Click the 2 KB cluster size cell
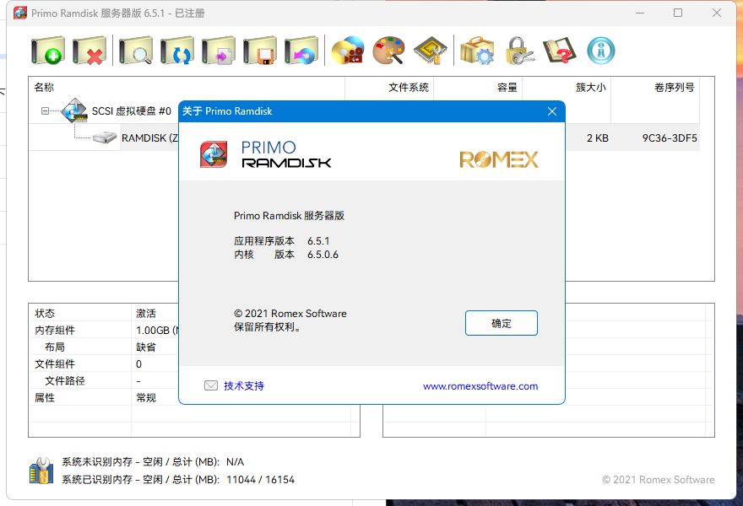 [598, 137]
